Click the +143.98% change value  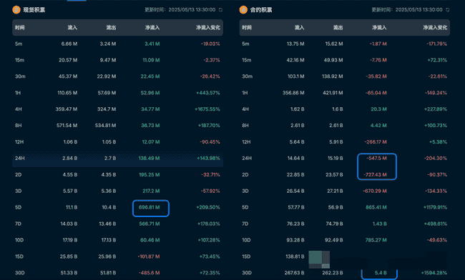tap(208, 159)
